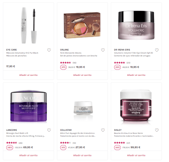Screen dimensions: 169x162
Task: Mark Sisley Baume-En-Eau heart as favorite
Action: (157, 130)
